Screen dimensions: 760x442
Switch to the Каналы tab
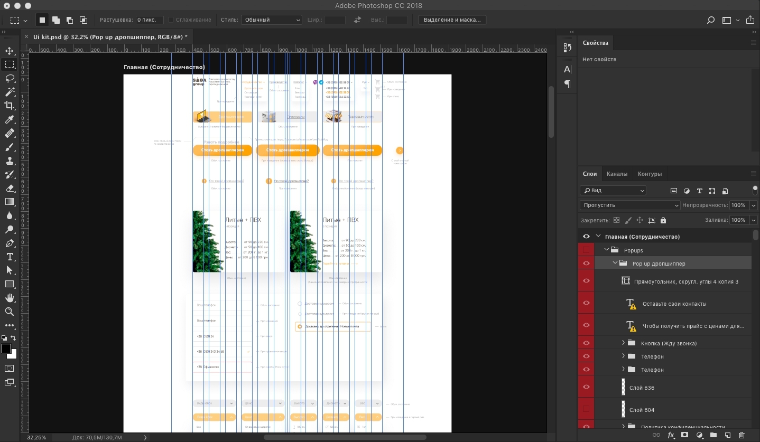617,174
